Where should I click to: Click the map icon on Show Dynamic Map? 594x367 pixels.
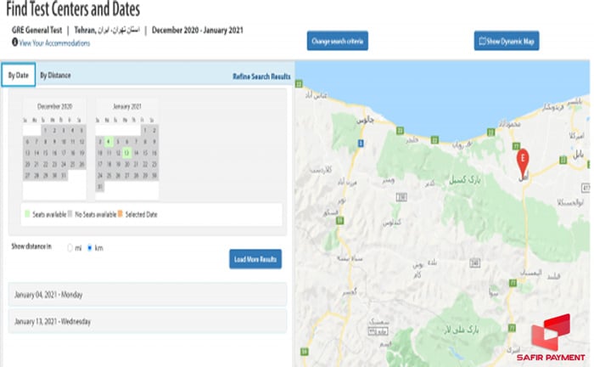coord(483,41)
